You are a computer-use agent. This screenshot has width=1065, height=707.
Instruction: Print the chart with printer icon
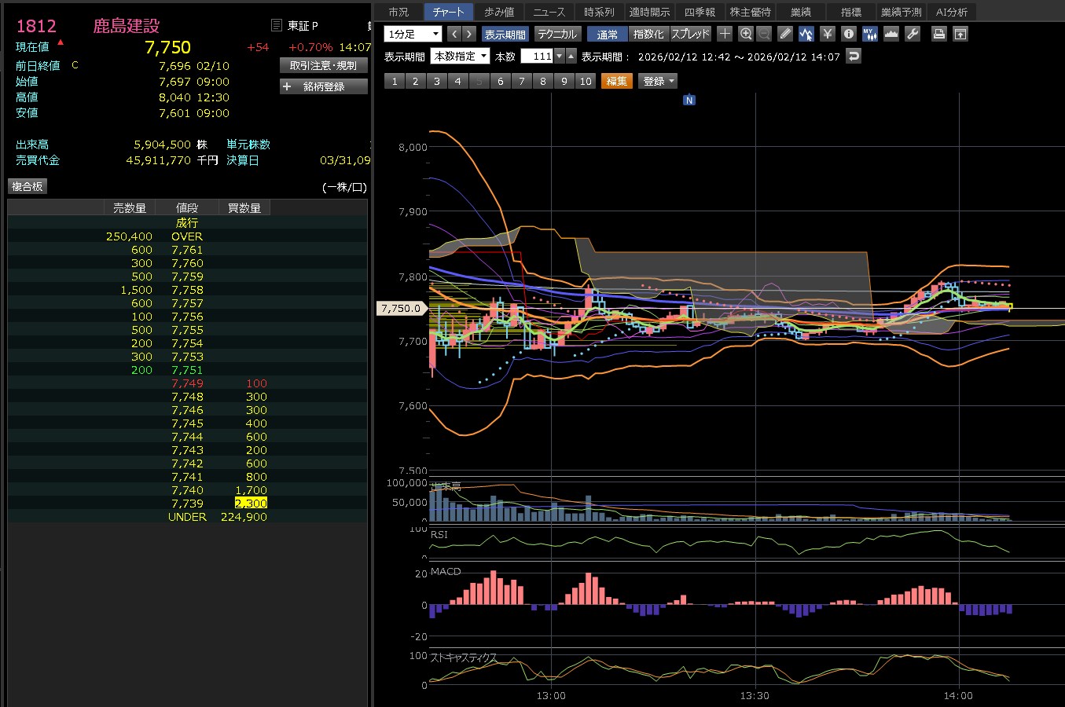(x=938, y=34)
